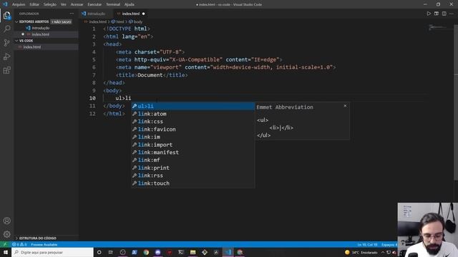The width and height of the screenshot is (458, 257).
Task: Click unsaved dot on index.html tab
Action: [143, 14]
